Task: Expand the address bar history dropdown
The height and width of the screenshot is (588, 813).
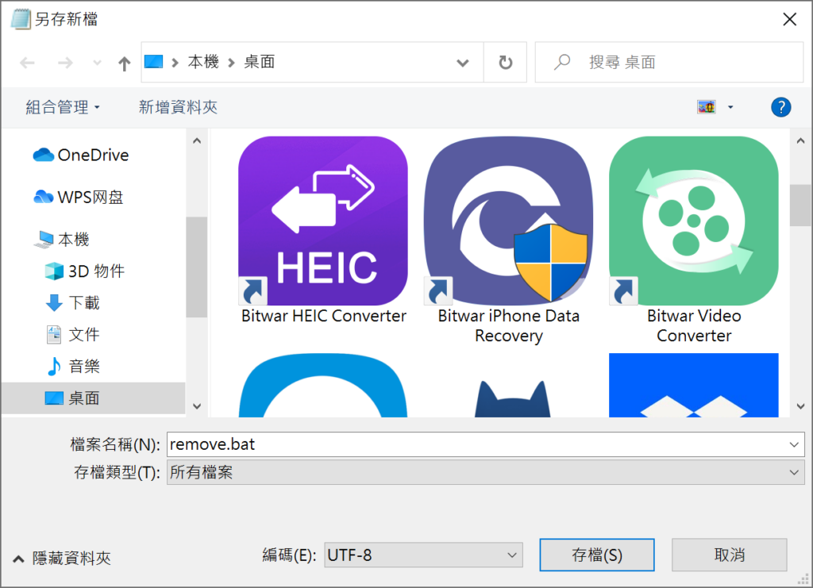Action: 463,63
